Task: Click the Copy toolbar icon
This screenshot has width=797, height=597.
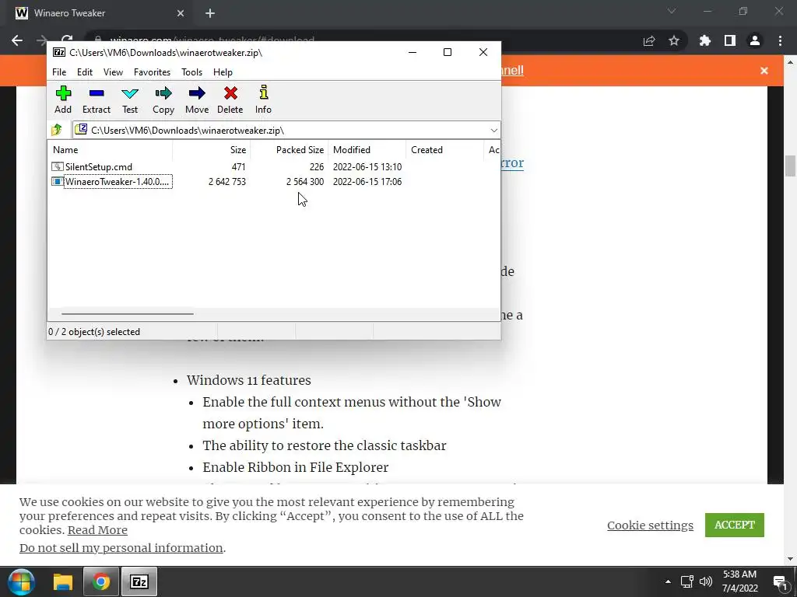Action: pos(163,93)
